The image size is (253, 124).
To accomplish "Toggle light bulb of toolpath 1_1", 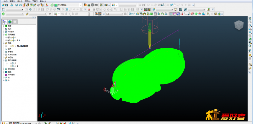I will [11, 40].
